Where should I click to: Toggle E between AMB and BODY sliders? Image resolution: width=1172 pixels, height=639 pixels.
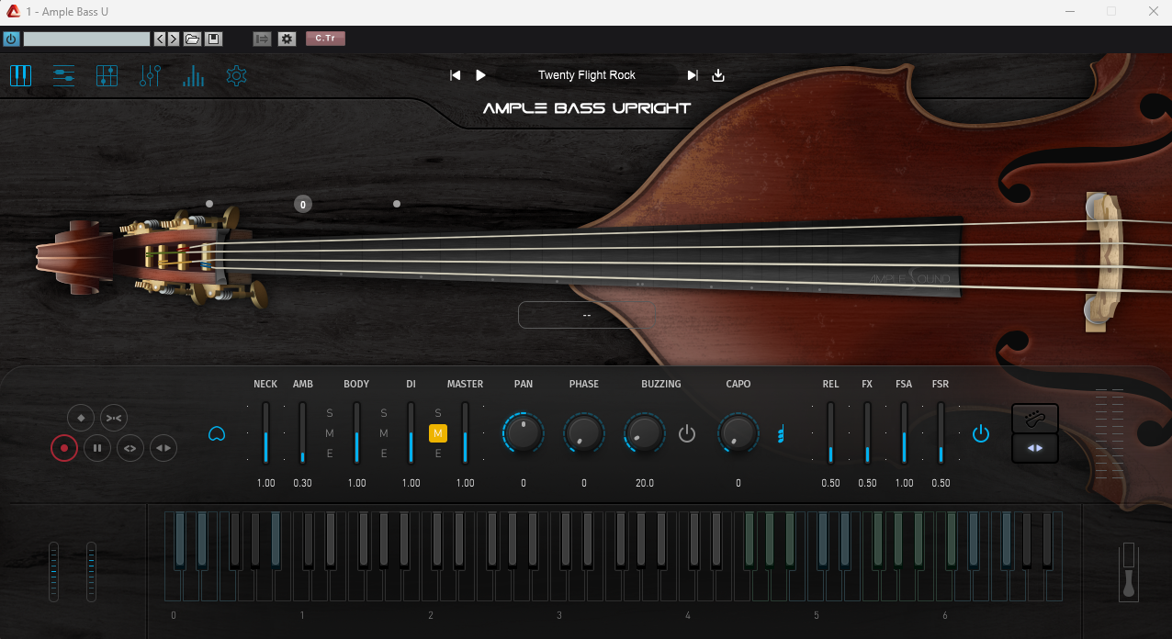pos(330,454)
